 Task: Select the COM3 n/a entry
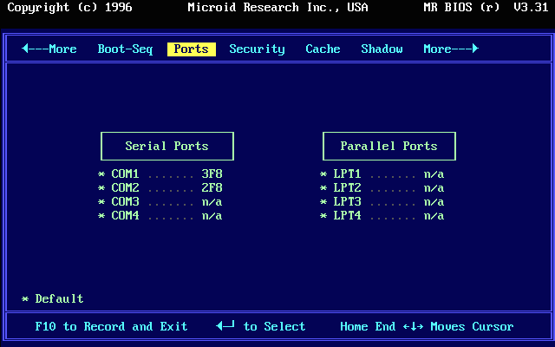click(x=160, y=202)
